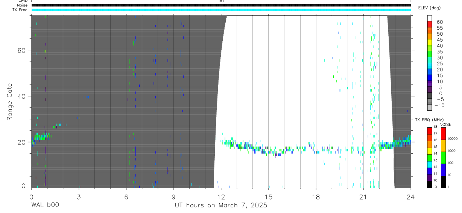Click the '45' label on the ELEV scale

[439, 40]
